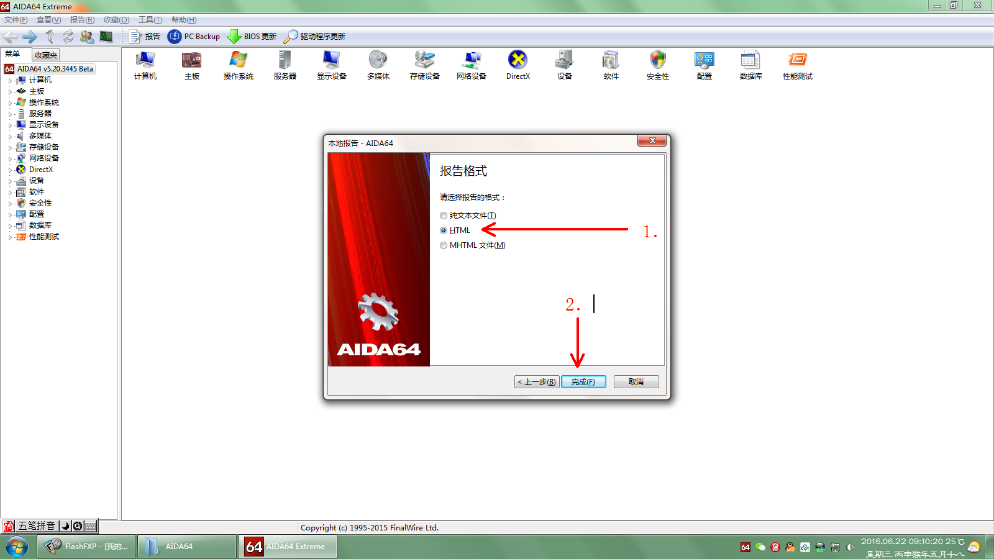Open FlashFXP from the taskbar
Viewport: 994px width, 559px height.
tap(87, 547)
